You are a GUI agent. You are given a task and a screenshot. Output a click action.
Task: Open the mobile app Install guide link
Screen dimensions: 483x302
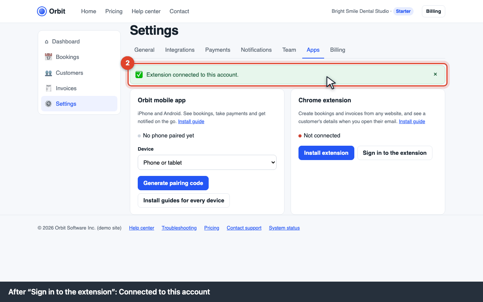coord(191,122)
